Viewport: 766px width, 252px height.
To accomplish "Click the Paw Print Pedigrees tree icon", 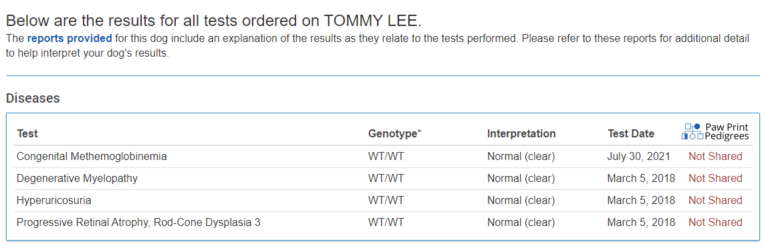I will coord(692,131).
